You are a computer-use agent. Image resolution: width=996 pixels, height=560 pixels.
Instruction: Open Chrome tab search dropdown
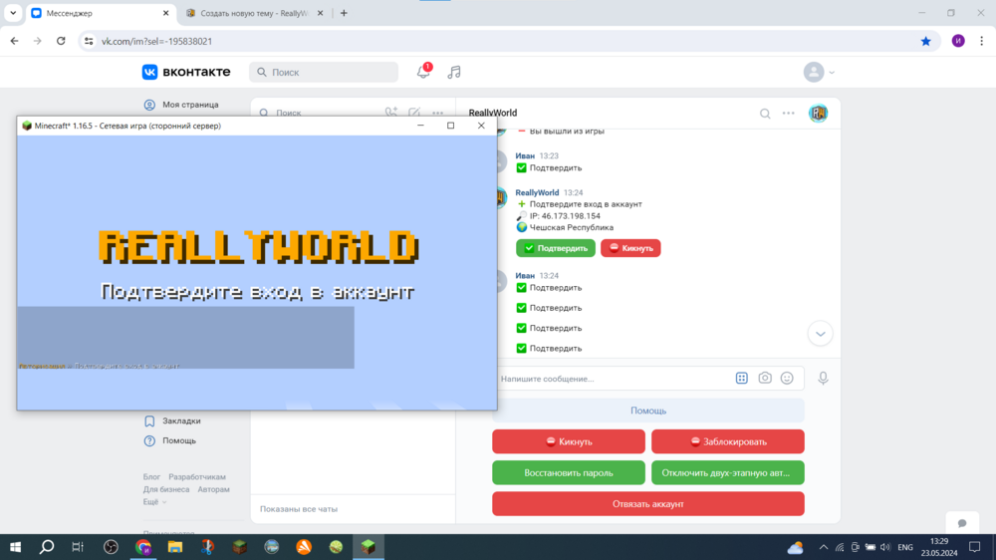coord(13,13)
